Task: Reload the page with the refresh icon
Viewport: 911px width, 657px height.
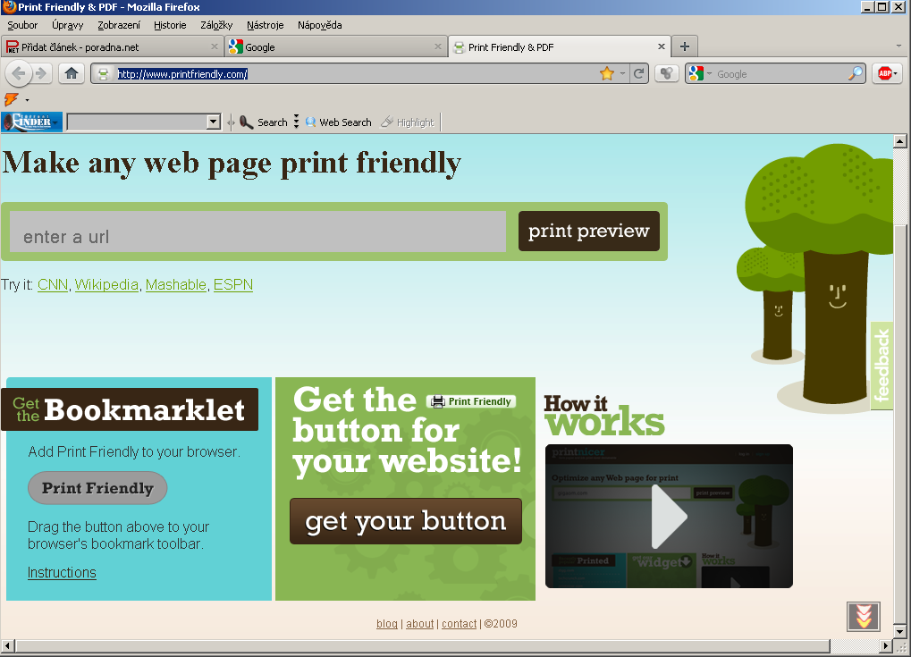Action: tap(639, 74)
